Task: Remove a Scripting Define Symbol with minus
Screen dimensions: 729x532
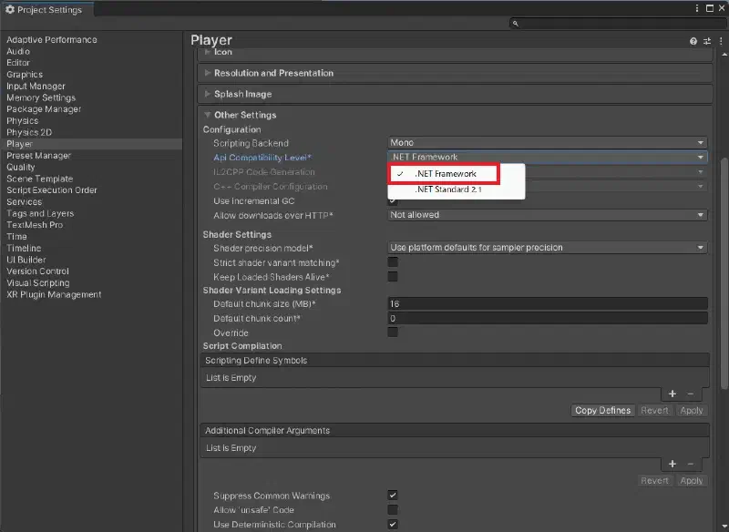Action: [691, 394]
